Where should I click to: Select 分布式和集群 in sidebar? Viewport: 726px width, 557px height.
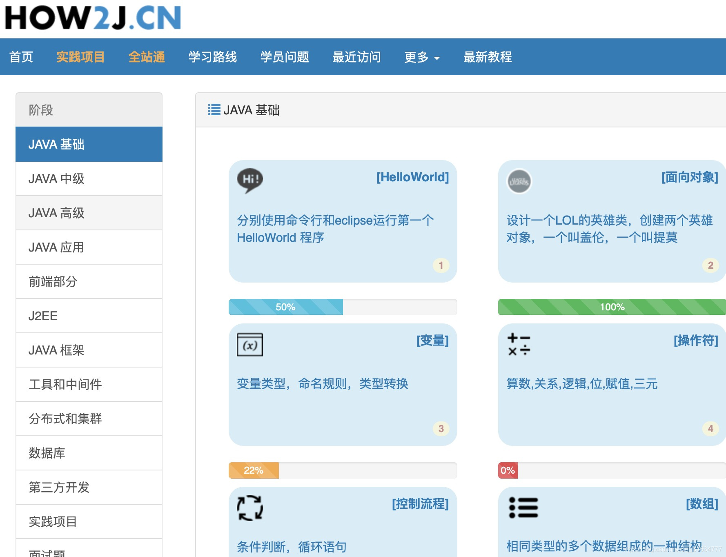(x=89, y=419)
